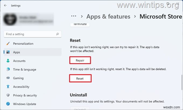
Task: Click the Repair button
Action: 80,60
